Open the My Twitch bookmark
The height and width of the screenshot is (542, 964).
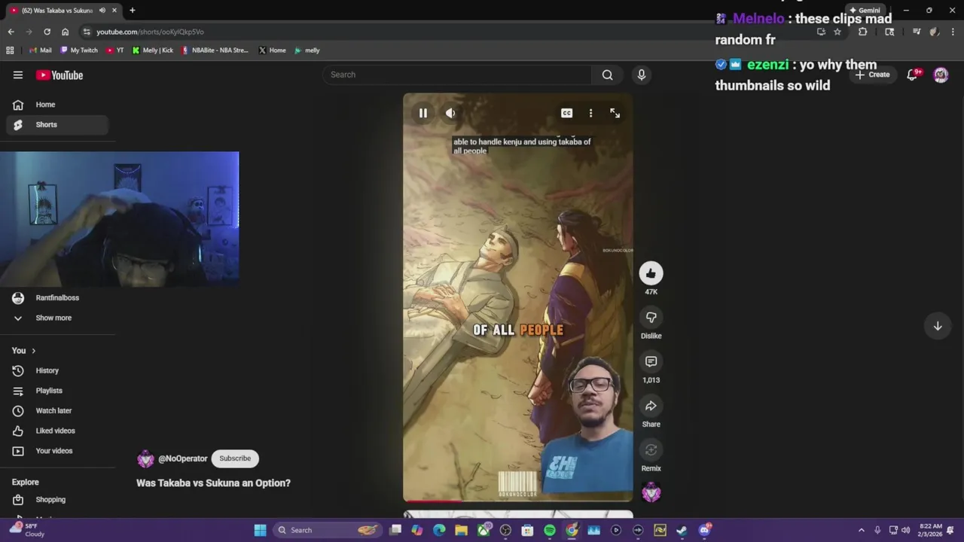click(78, 50)
